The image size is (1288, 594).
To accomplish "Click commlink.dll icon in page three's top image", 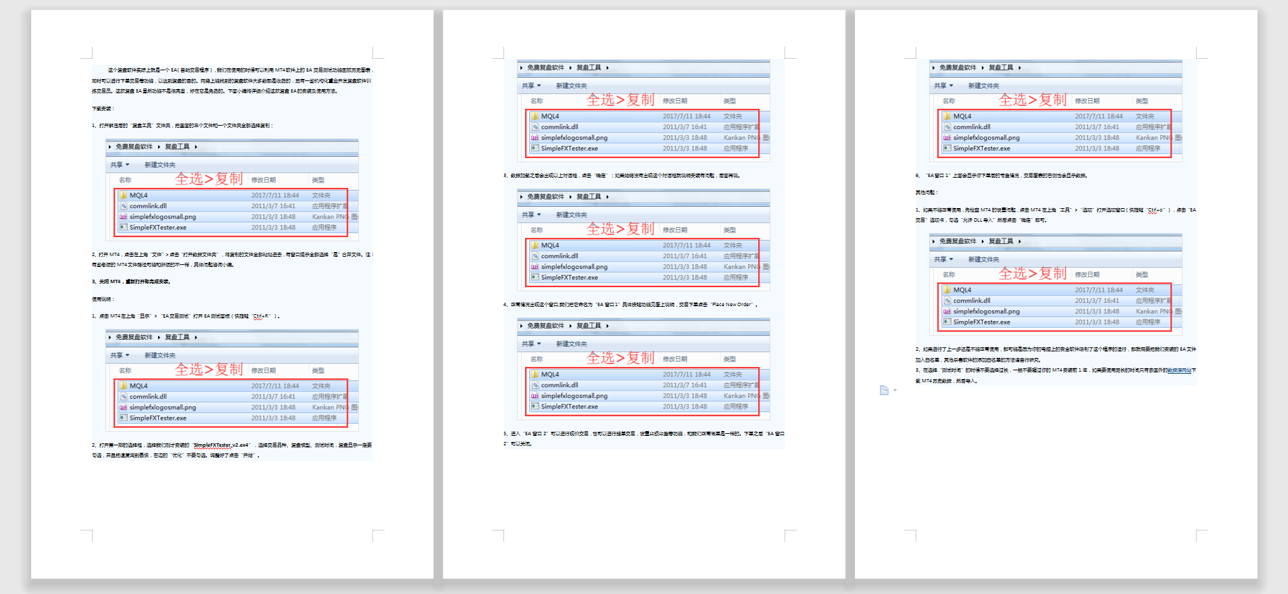I will (947, 127).
